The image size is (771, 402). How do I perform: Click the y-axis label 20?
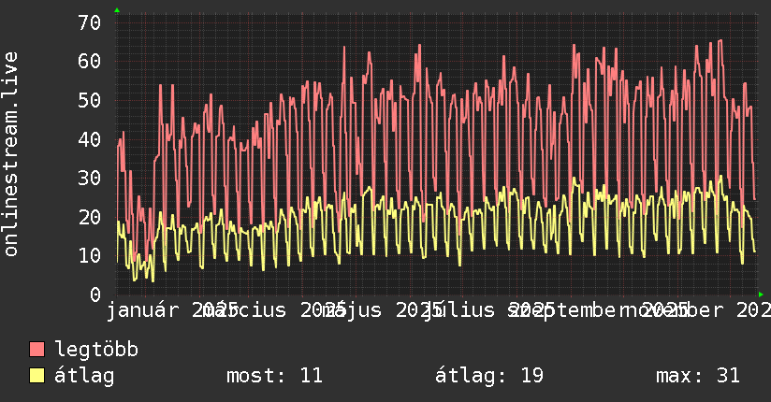coord(90,217)
